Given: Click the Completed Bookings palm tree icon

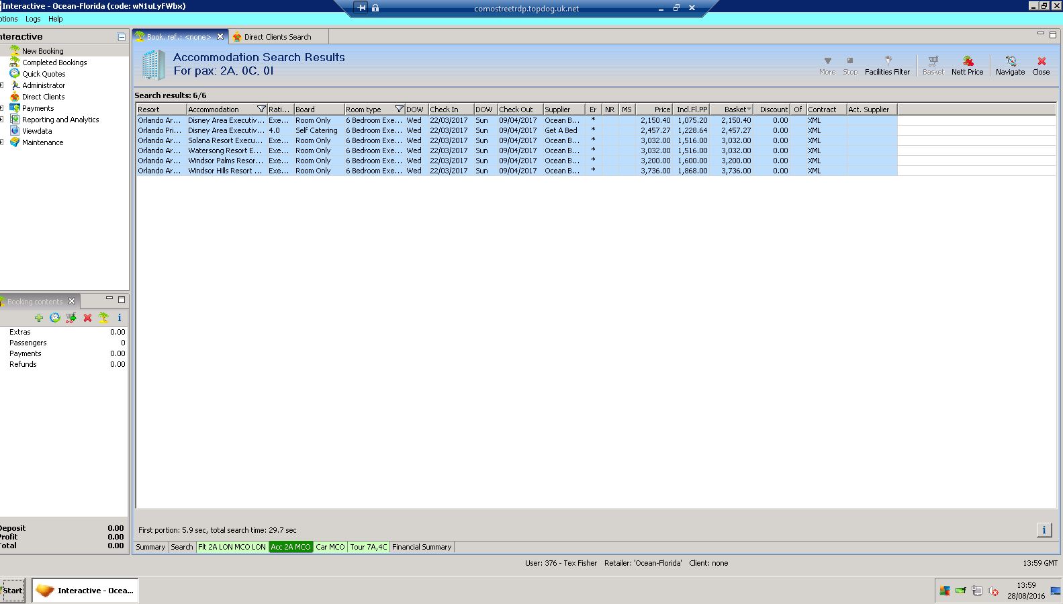Looking at the screenshot, I should coord(14,62).
